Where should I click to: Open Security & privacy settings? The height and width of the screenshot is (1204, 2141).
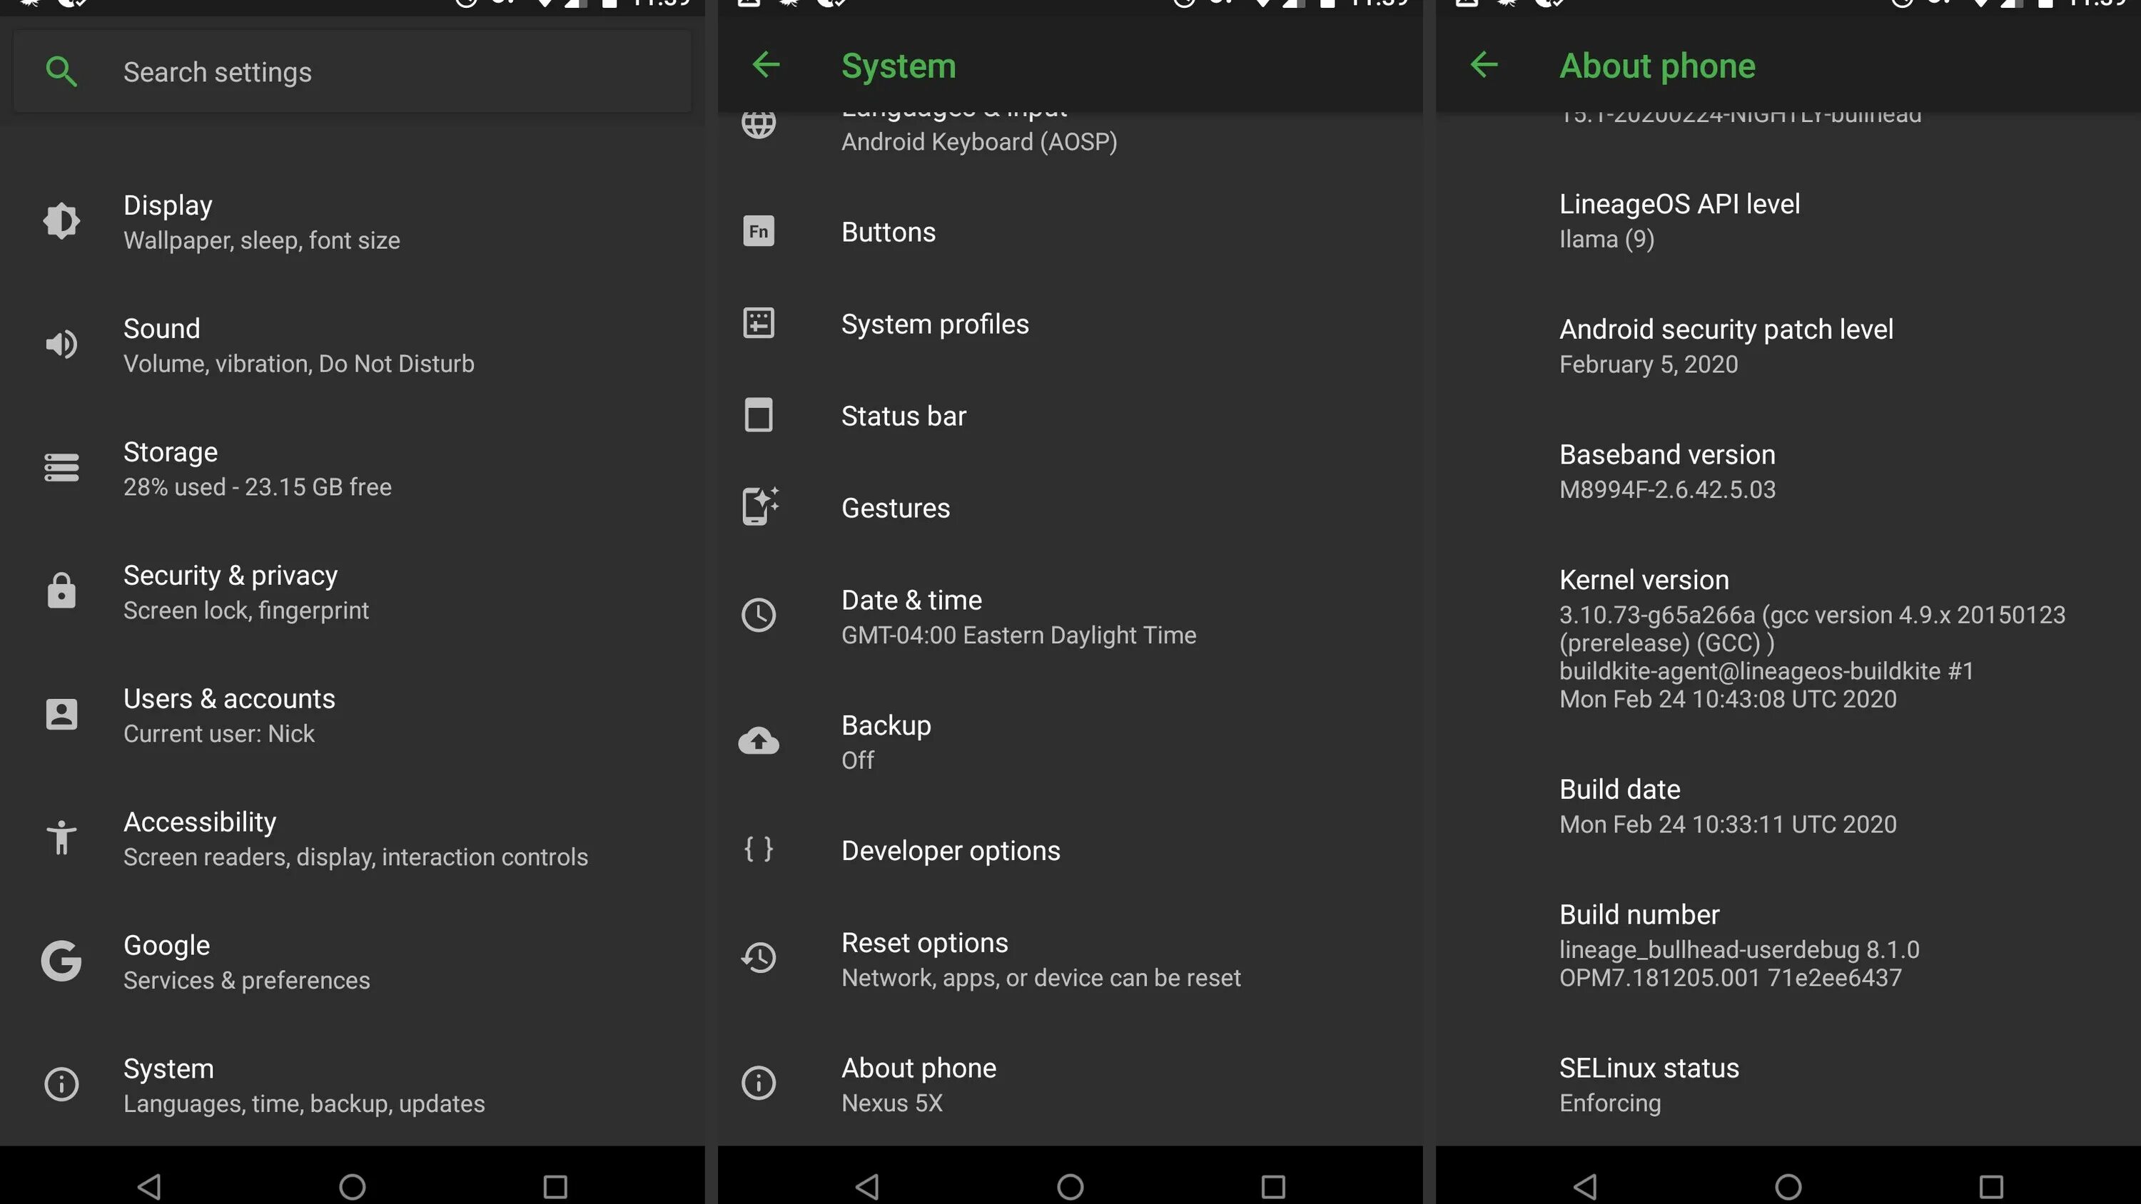click(353, 591)
